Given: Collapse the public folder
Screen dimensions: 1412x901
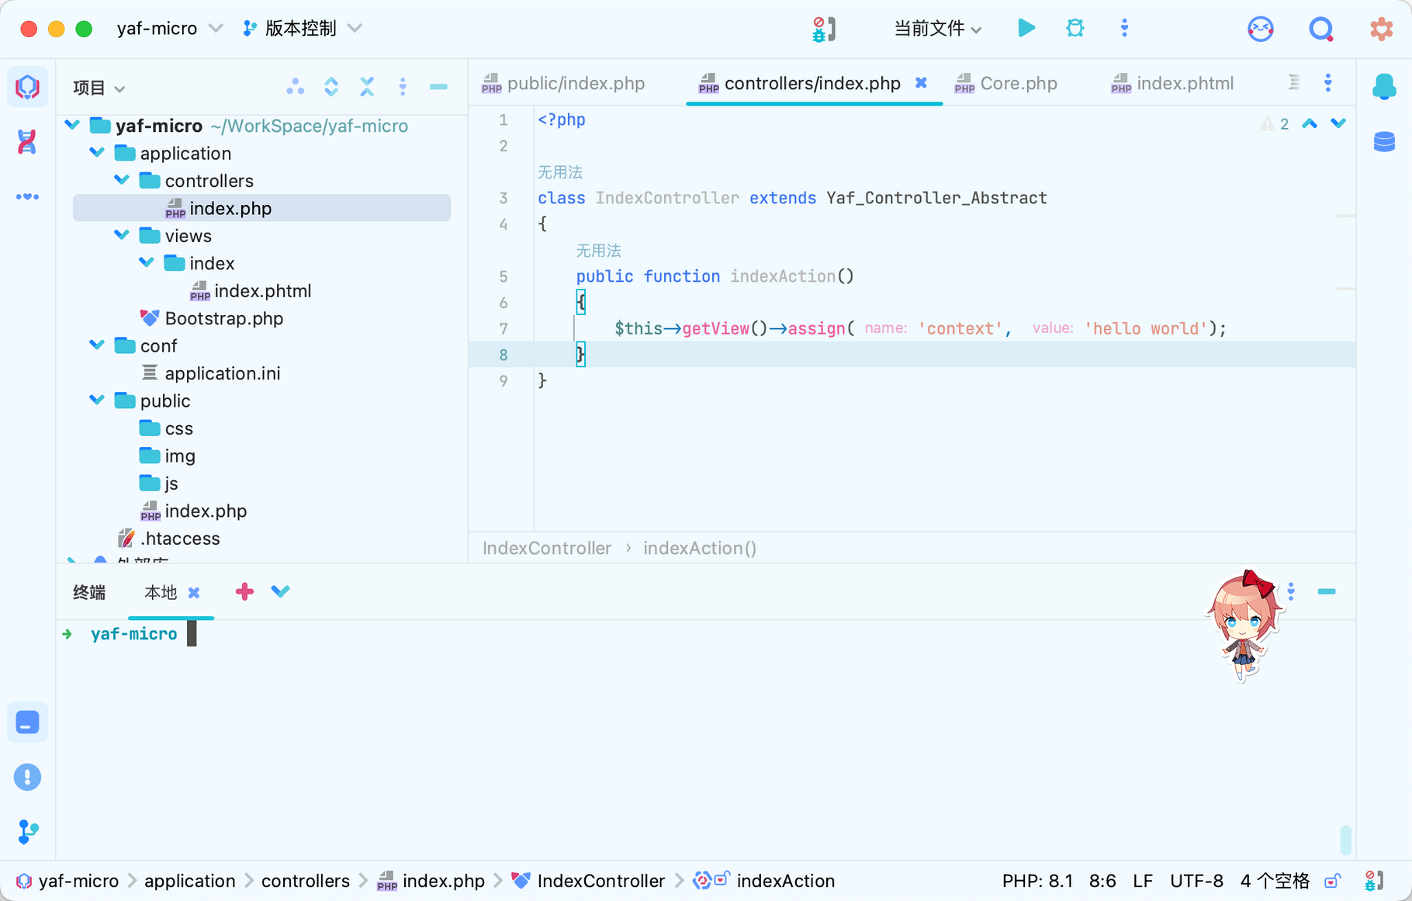Looking at the screenshot, I should click(x=97, y=400).
